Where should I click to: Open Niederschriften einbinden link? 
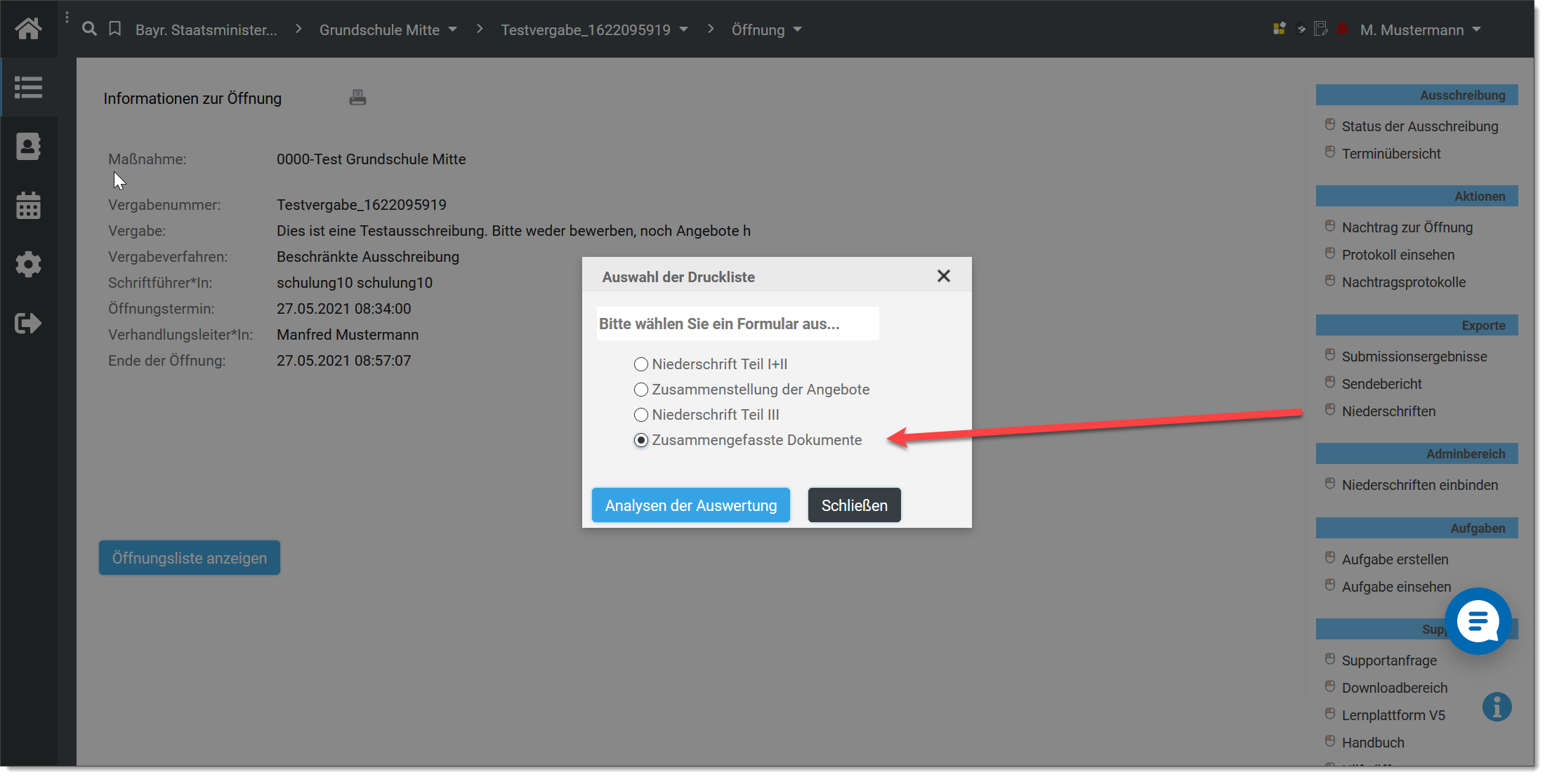[1419, 485]
